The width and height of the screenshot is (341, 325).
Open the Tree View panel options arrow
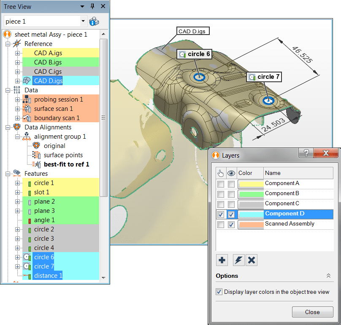pyautogui.click(x=82, y=6)
